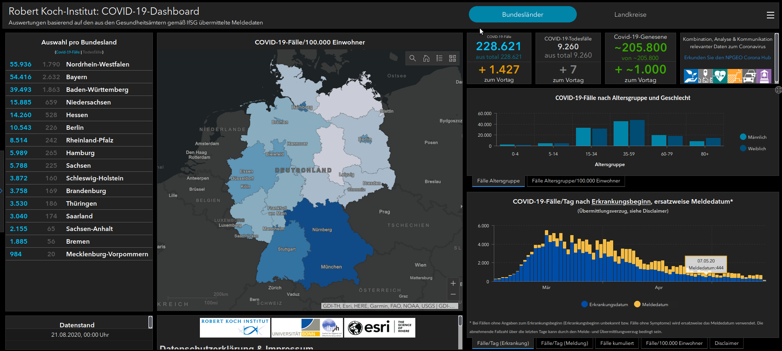Show the map legend list
Viewport: 782px width, 351px height.
coord(439,58)
